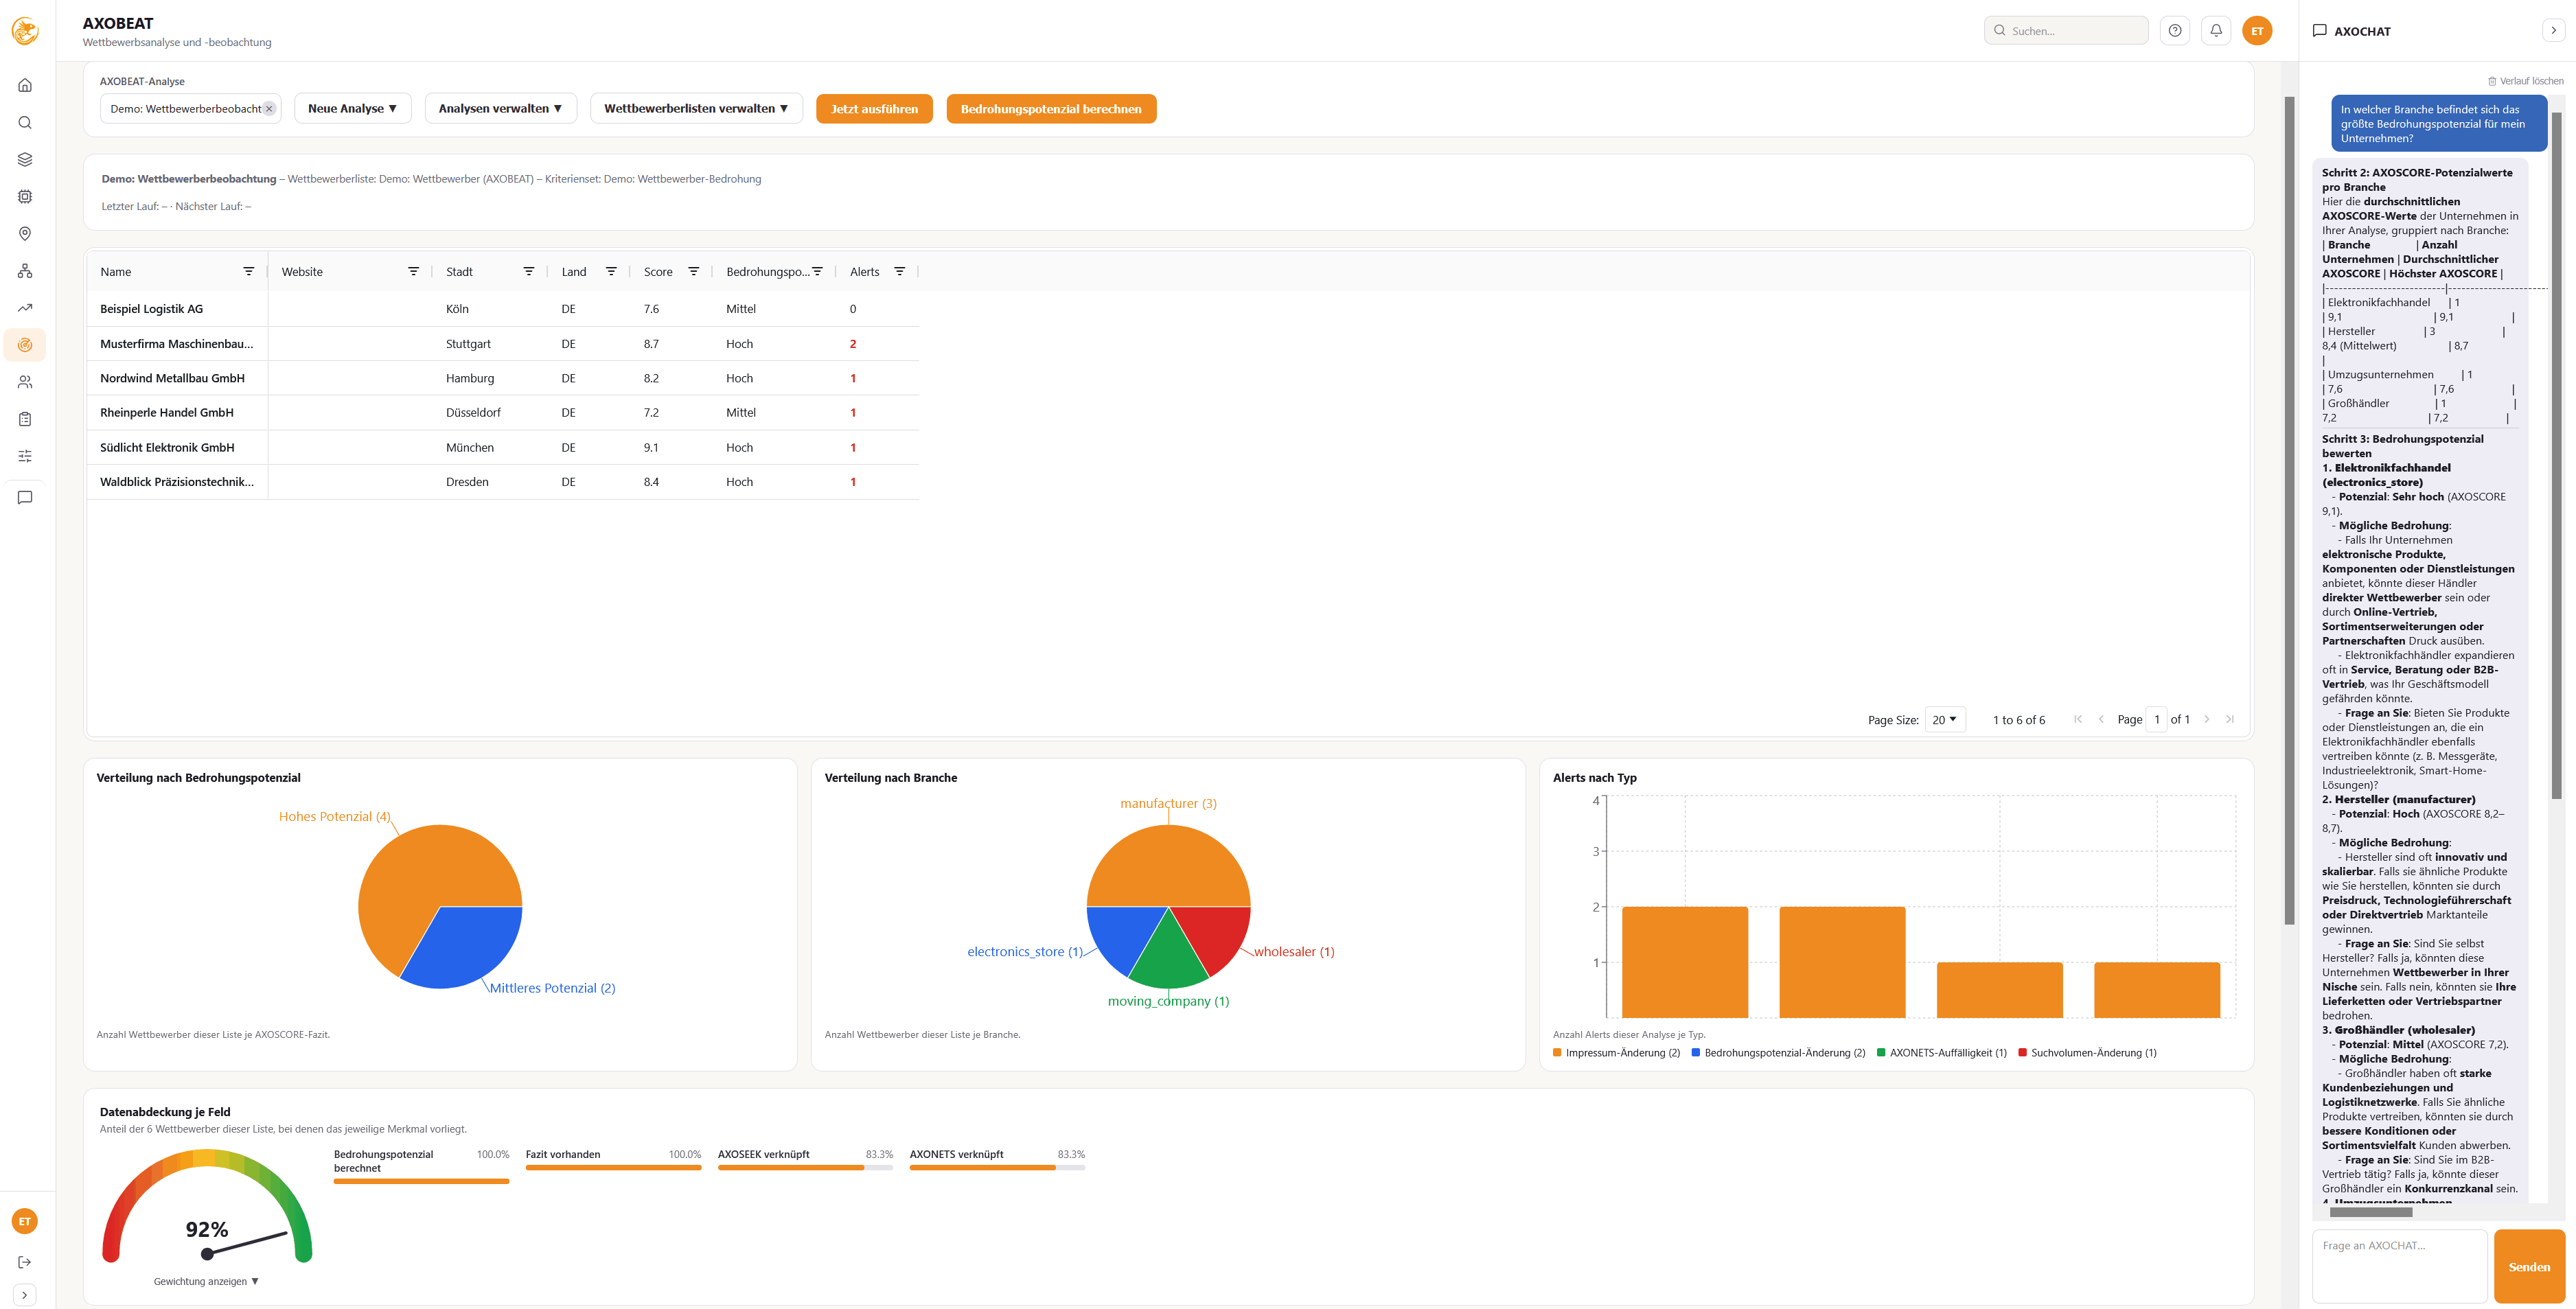Open the Score column filter menu
The width and height of the screenshot is (2576, 1309).
(x=693, y=272)
